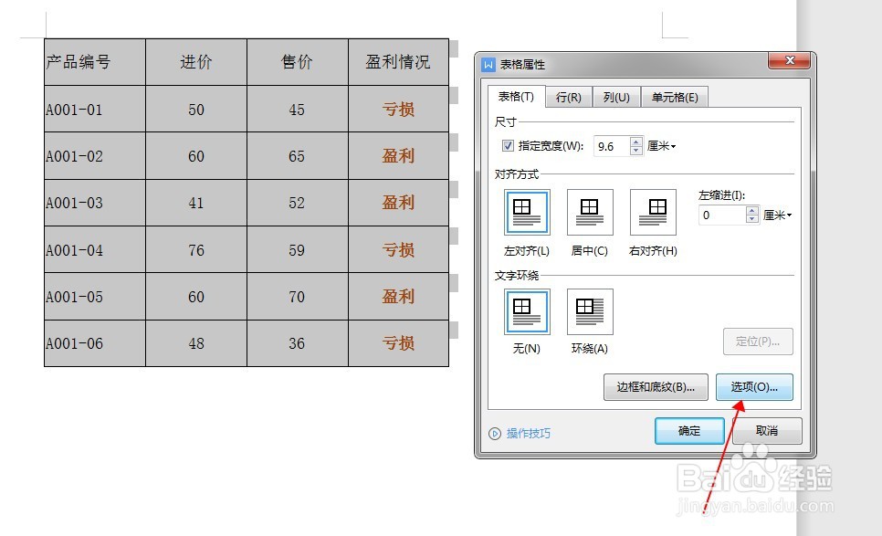Select left alignment icon 左对齐(L)
This screenshot has width=882, height=536.
coord(527,212)
